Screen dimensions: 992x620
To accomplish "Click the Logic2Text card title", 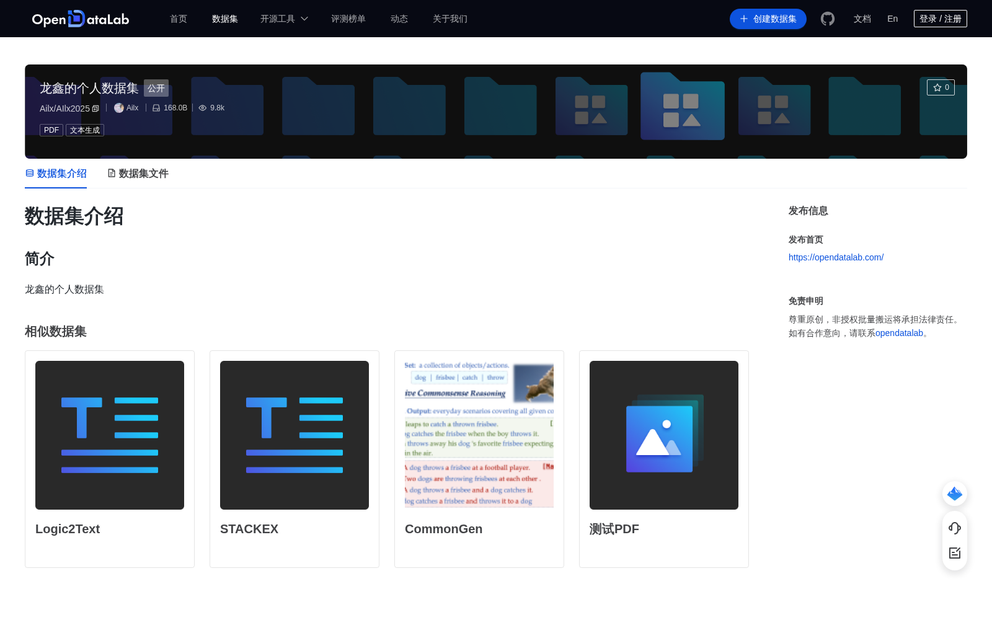I will tap(68, 529).
